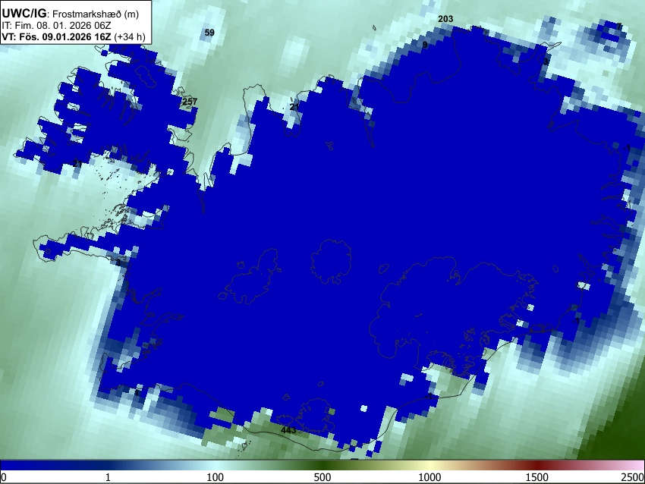Click the map value label '257'

190,102
